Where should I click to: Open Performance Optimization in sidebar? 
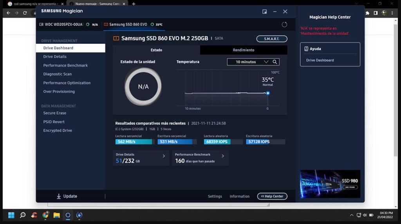[67, 83]
